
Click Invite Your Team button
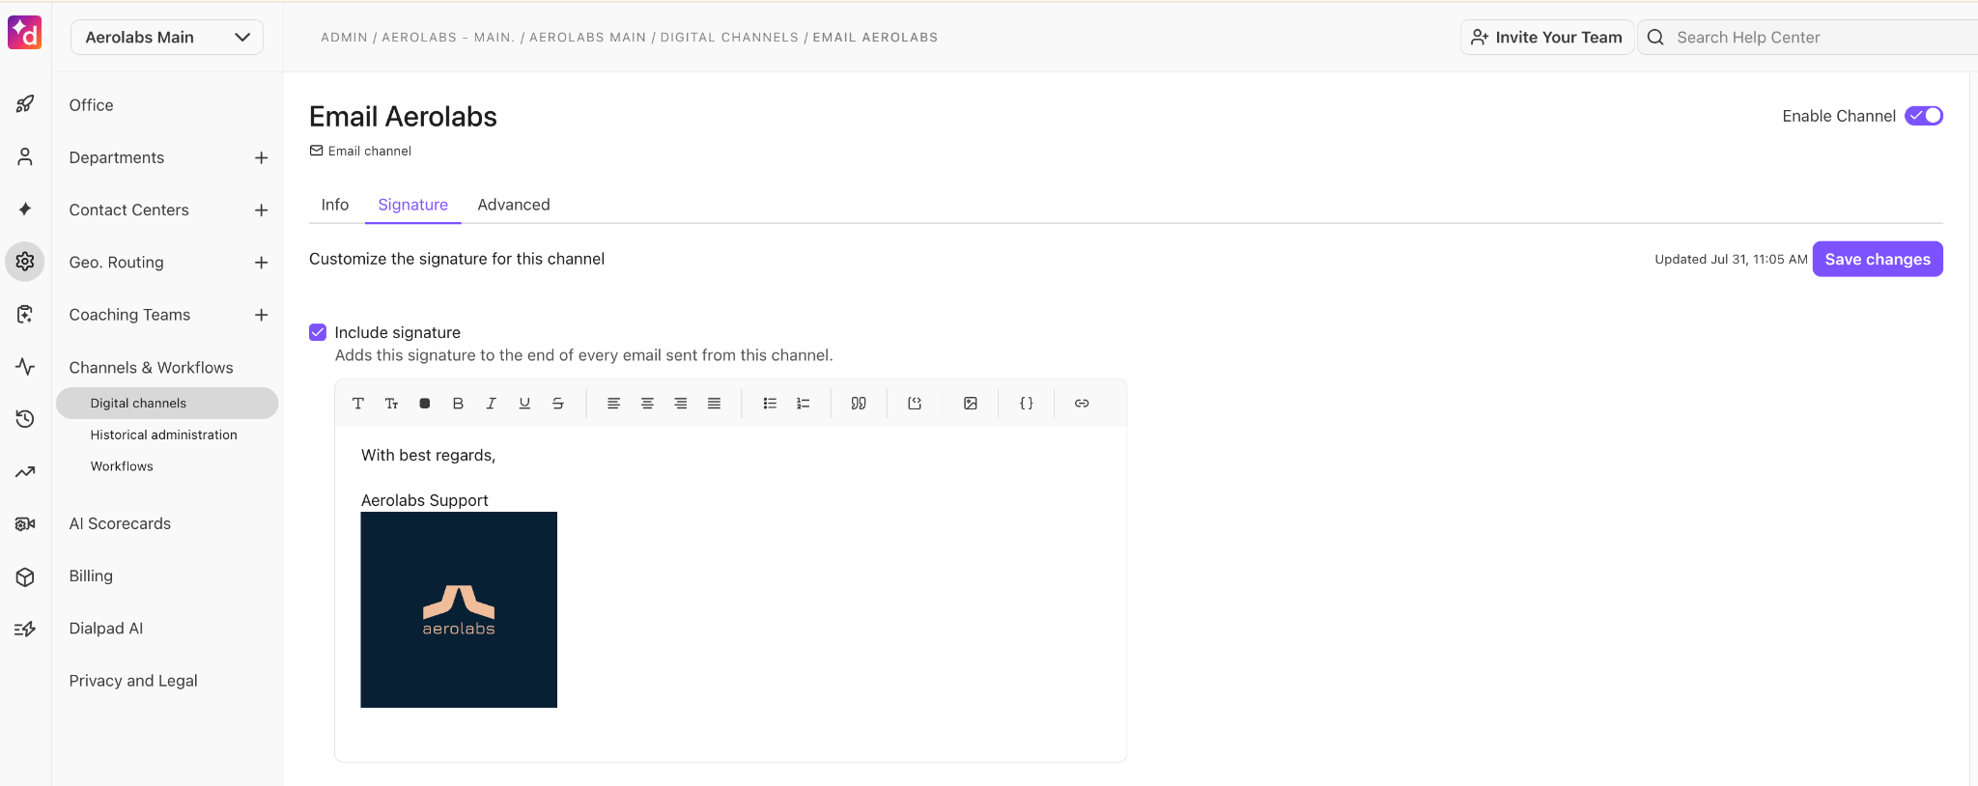[x=1546, y=37]
